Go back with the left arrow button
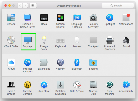138x101 pixels. (x=20, y=6)
